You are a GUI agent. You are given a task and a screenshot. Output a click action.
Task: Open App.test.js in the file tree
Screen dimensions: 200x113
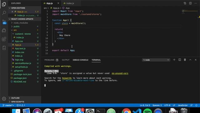[20, 49]
